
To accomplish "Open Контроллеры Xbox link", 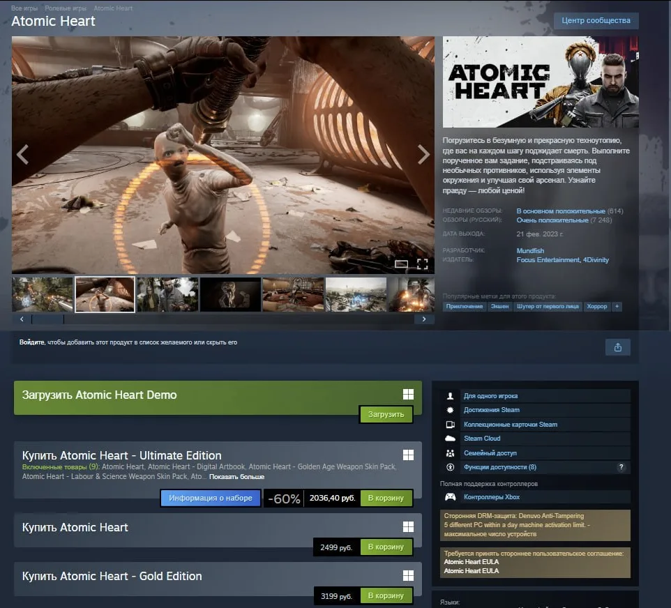I will click(x=492, y=496).
